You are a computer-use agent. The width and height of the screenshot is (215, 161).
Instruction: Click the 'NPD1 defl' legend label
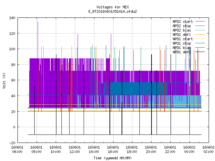point(182,52)
